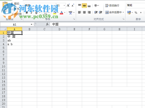145x108 pixels.
Task: Click 合并后居中 merge and center button
Action: pos(113,12)
